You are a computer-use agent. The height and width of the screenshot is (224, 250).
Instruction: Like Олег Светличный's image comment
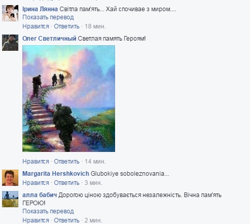pos(36,162)
